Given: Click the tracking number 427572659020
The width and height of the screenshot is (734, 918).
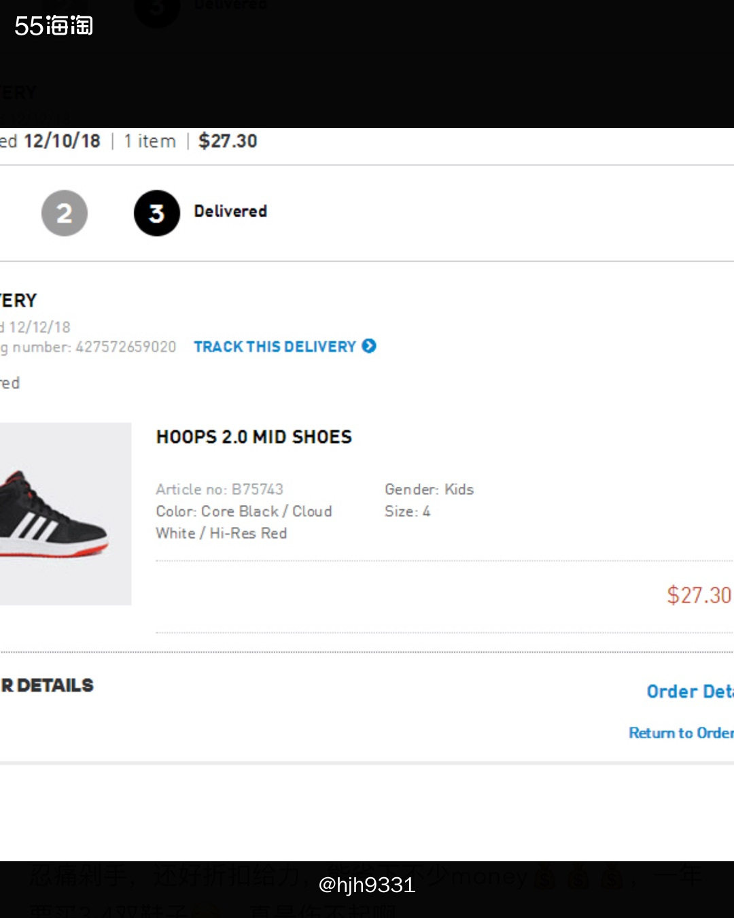Looking at the screenshot, I should click(x=126, y=347).
